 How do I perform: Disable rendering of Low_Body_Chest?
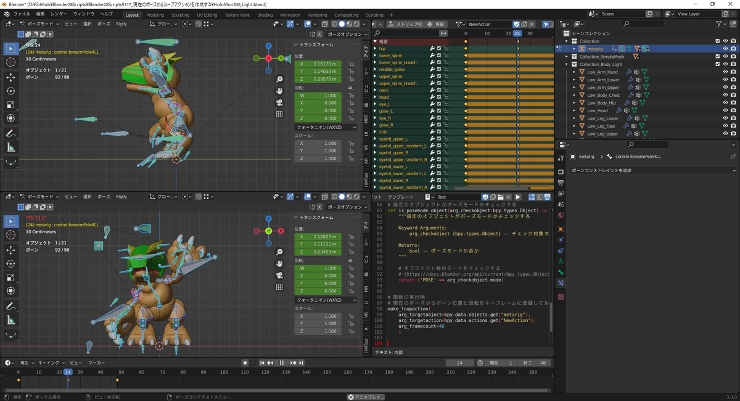pyautogui.click(x=733, y=95)
